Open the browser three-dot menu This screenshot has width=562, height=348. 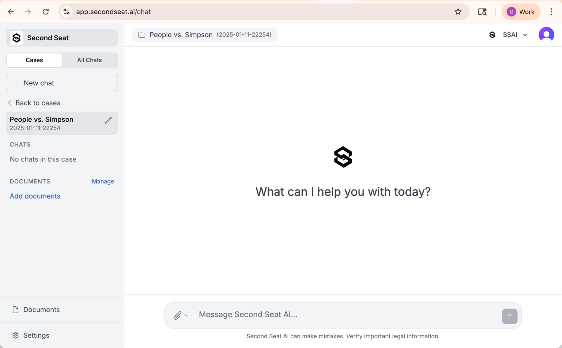551,12
